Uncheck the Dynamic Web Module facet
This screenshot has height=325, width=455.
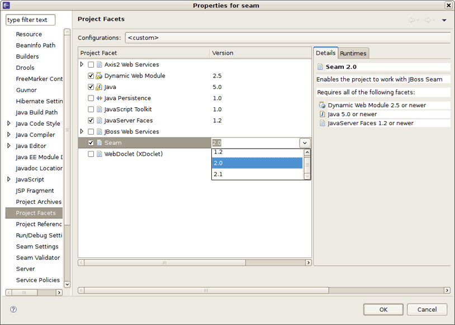point(91,75)
